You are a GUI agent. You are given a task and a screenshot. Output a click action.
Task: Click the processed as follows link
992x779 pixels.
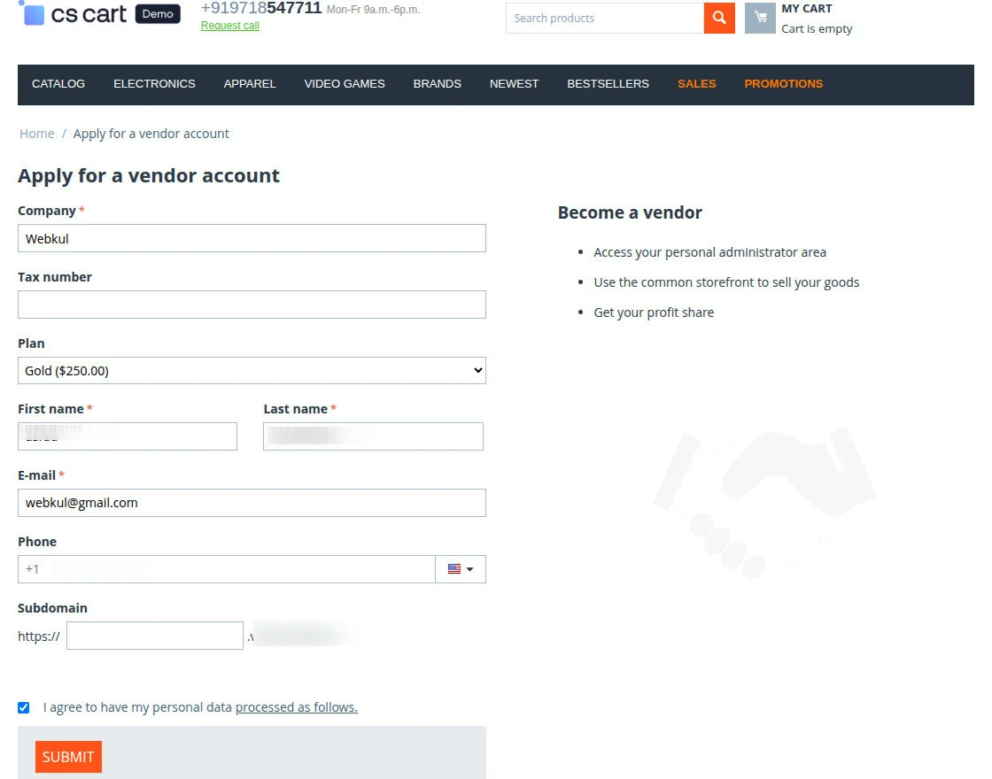(296, 706)
